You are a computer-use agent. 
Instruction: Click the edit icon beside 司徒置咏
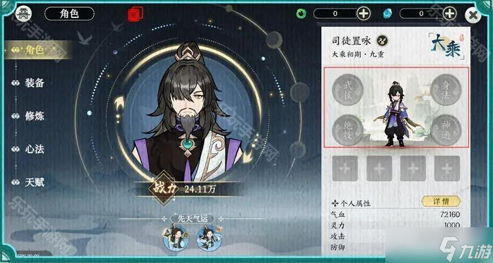point(383,40)
